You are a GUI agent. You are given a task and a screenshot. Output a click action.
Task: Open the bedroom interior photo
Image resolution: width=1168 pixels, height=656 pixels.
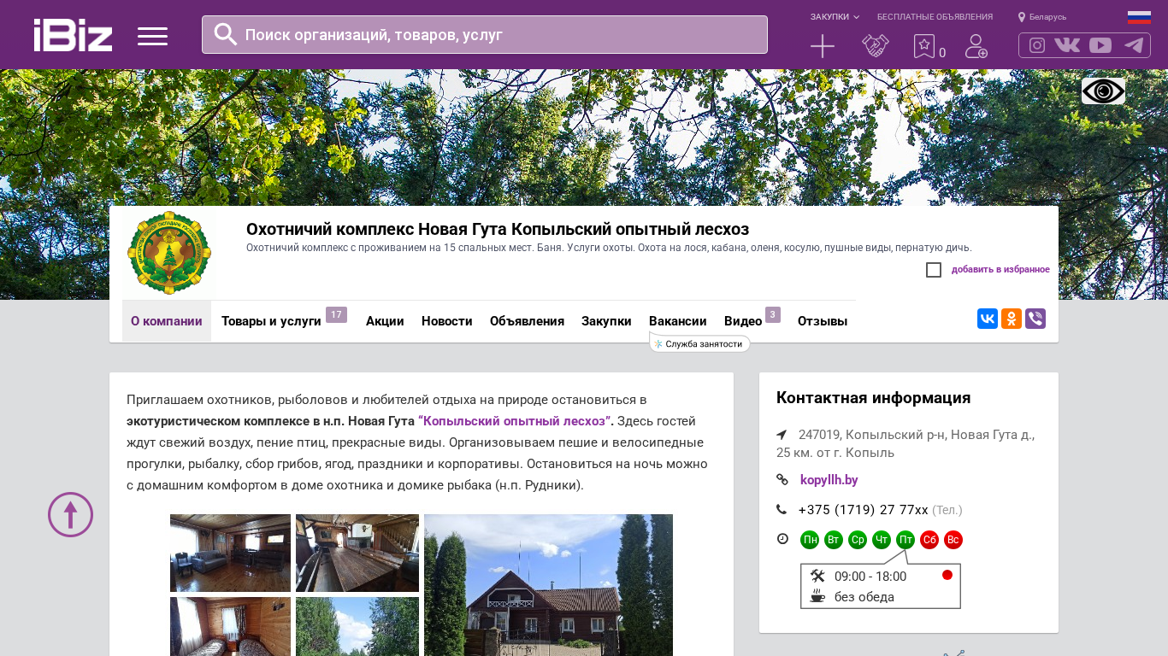230,626
